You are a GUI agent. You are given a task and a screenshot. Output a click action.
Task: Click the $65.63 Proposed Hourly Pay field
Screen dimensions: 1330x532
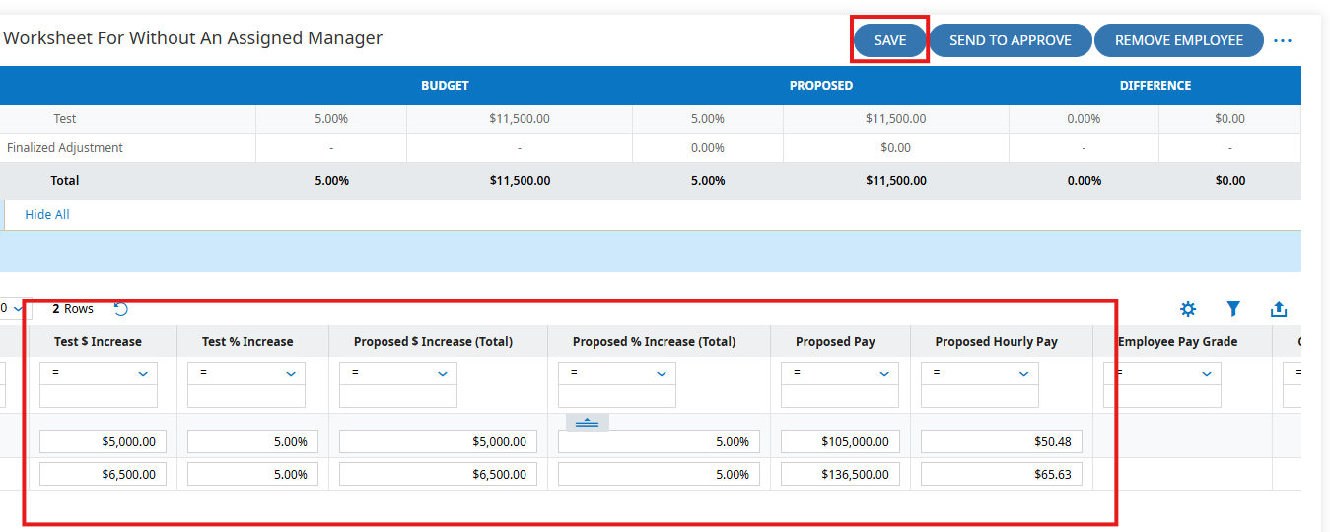[x=1002, y=474]
